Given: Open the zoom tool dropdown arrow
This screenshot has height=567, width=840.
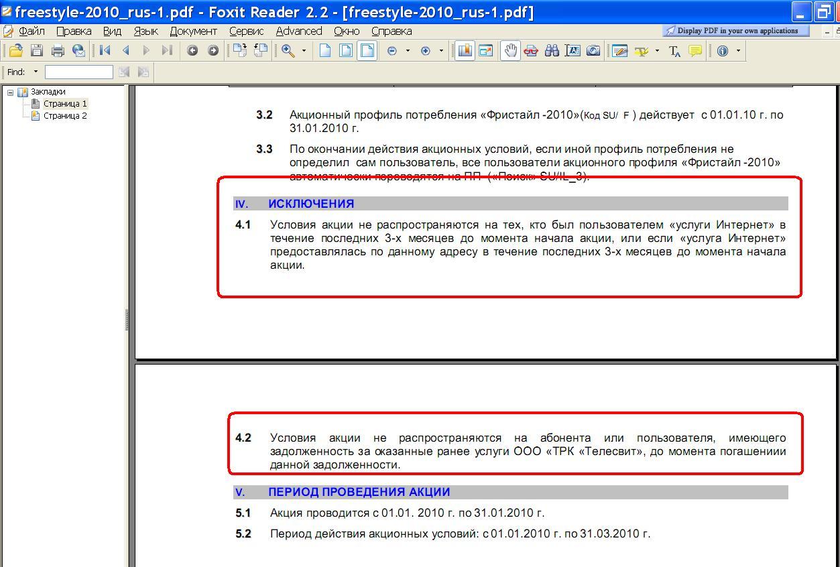Looking at the screenshot, I should coord(304,51).
